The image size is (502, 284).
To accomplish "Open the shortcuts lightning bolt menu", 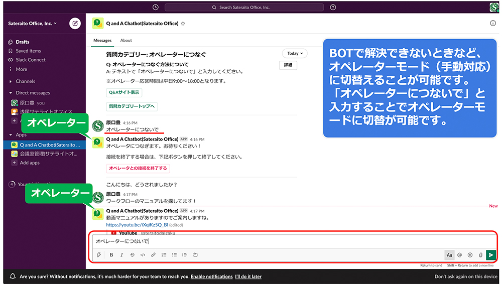I will pos(99,255).
